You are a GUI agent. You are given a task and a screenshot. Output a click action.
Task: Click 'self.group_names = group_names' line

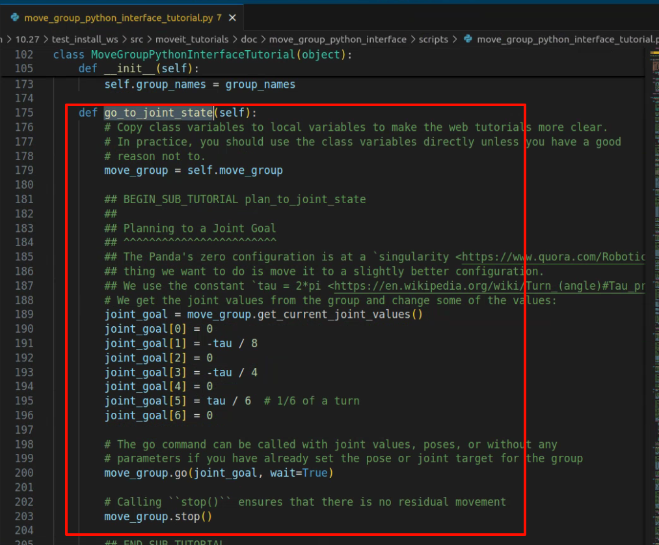[200, 85]
